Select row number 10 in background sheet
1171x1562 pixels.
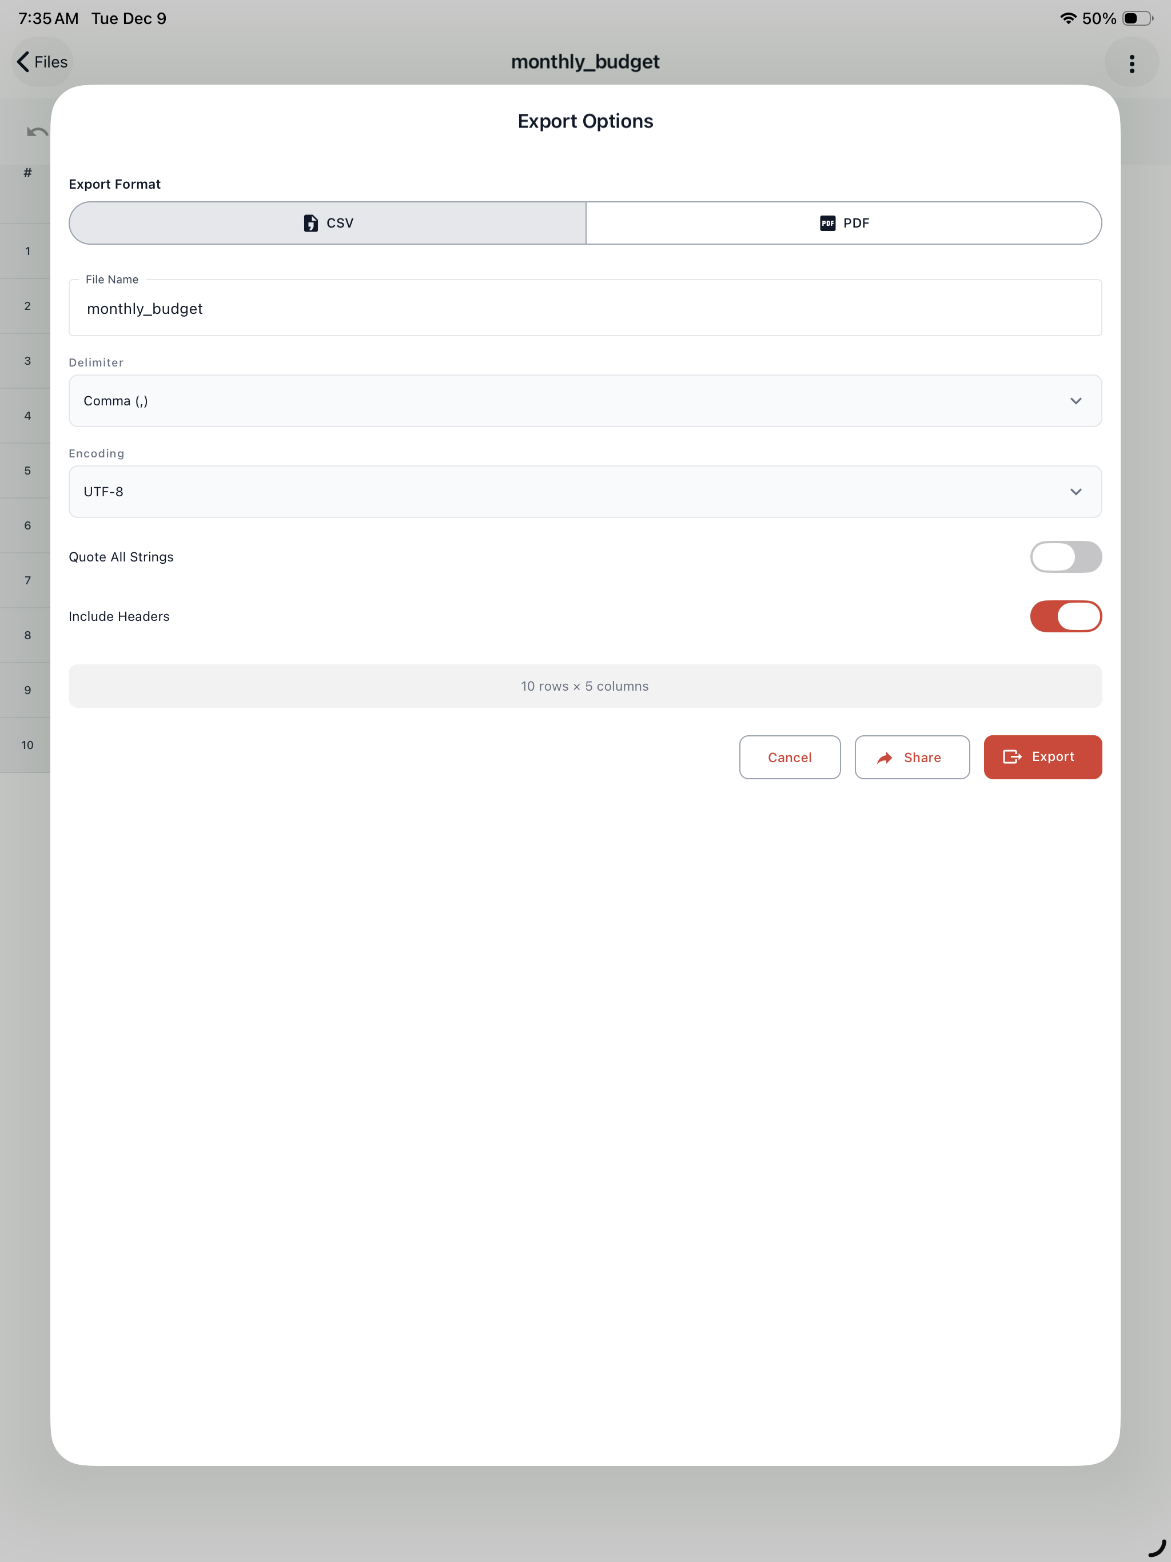[27, 745]
